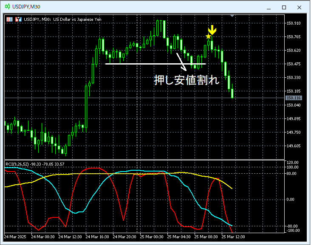Open the Depth of Market icon

(x=18, y=19)
